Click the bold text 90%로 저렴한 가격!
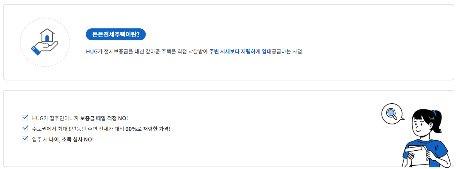This screenshot has height=169, width=456. pos(148,129)
